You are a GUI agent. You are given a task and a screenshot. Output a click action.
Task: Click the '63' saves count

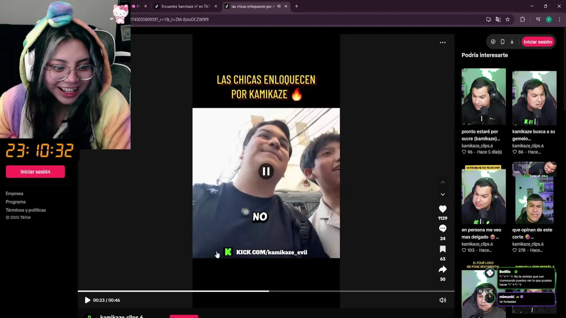[x=443, y=259]
